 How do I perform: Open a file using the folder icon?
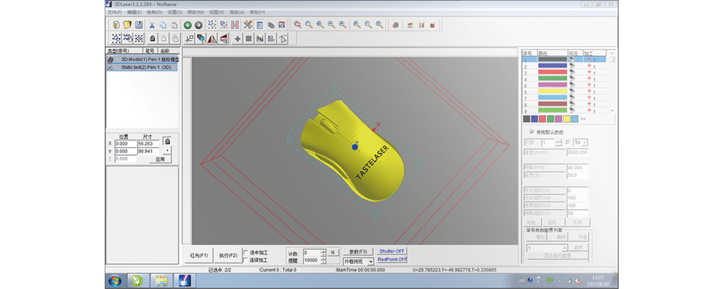(x=127, y=25)
